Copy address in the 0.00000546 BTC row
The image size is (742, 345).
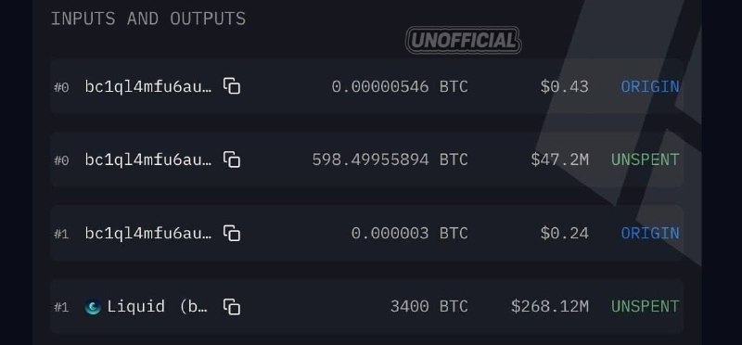(x=232, y=86)
